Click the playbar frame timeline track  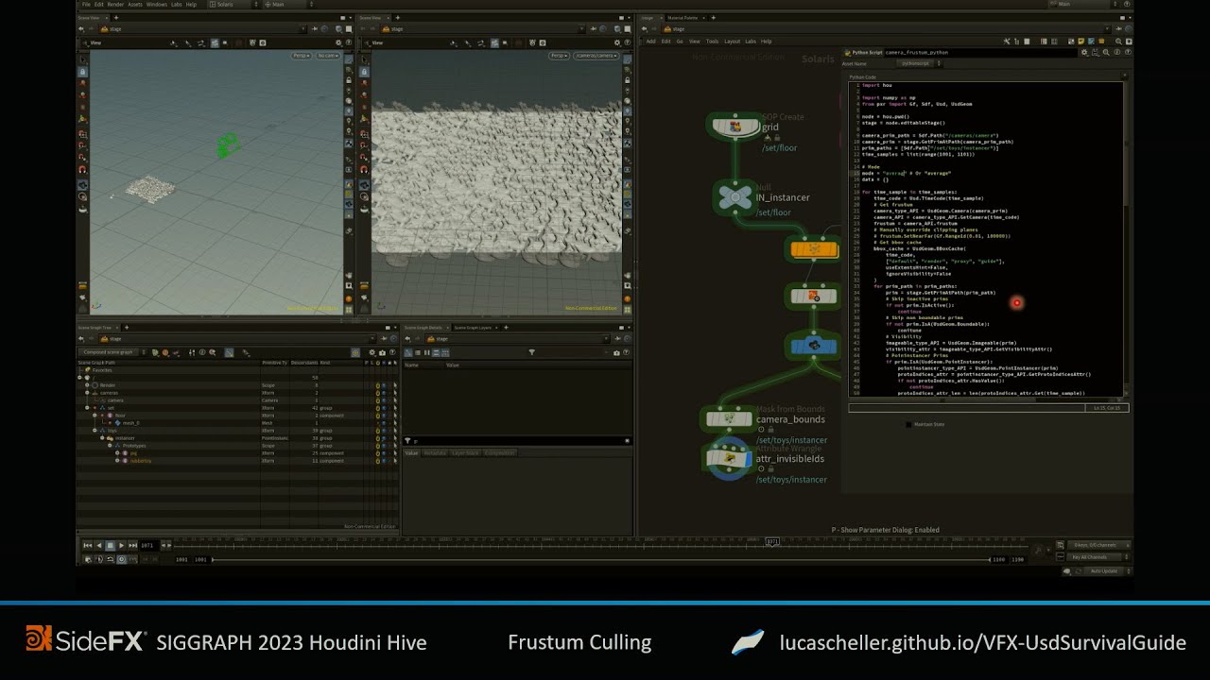click(602, 545)
